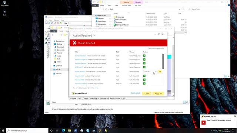Click the Apply All button

click(x=158, y=93)
